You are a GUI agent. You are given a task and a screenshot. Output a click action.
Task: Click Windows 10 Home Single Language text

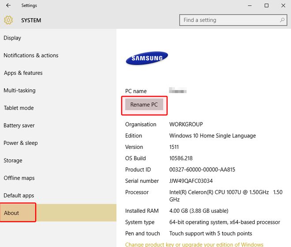pyautogui.click(x=213, y=136)
